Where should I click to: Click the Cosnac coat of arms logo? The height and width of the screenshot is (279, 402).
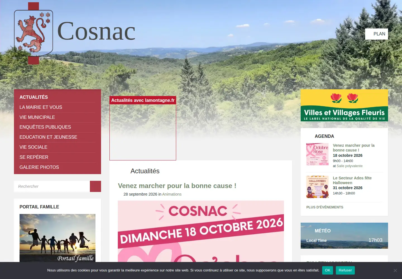pyautogui.click(x=33, y=33)
